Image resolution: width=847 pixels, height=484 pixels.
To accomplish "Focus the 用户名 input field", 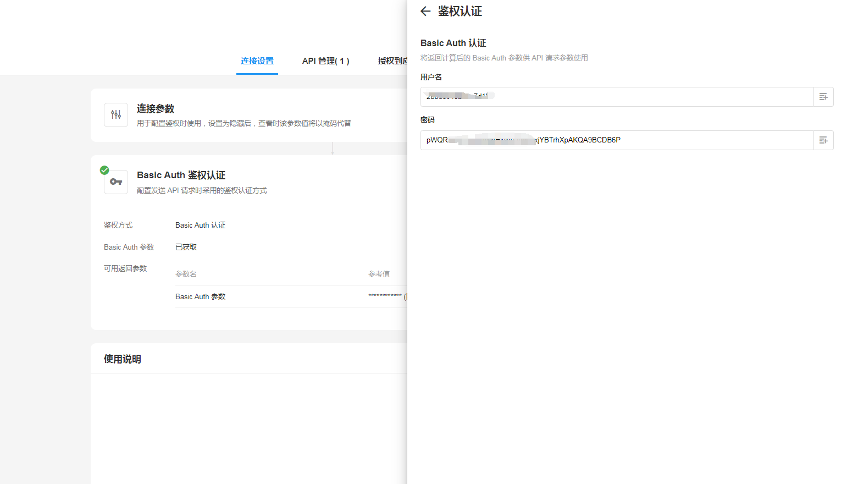I will pos(617,97).
